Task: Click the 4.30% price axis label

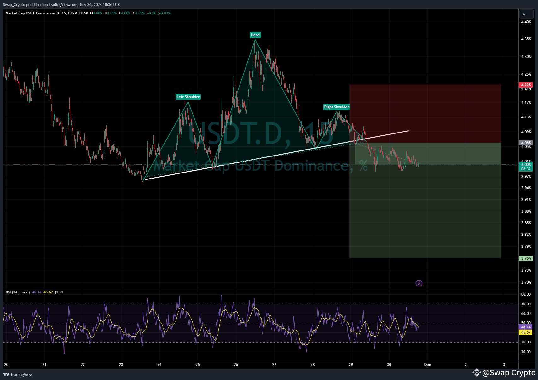Action: coord(526,57)
